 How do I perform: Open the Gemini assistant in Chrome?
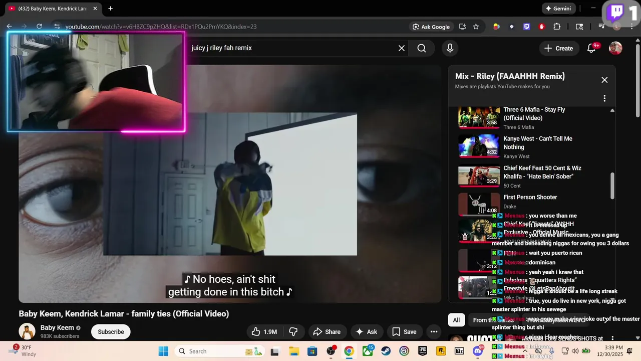click(x=558, y=9)
